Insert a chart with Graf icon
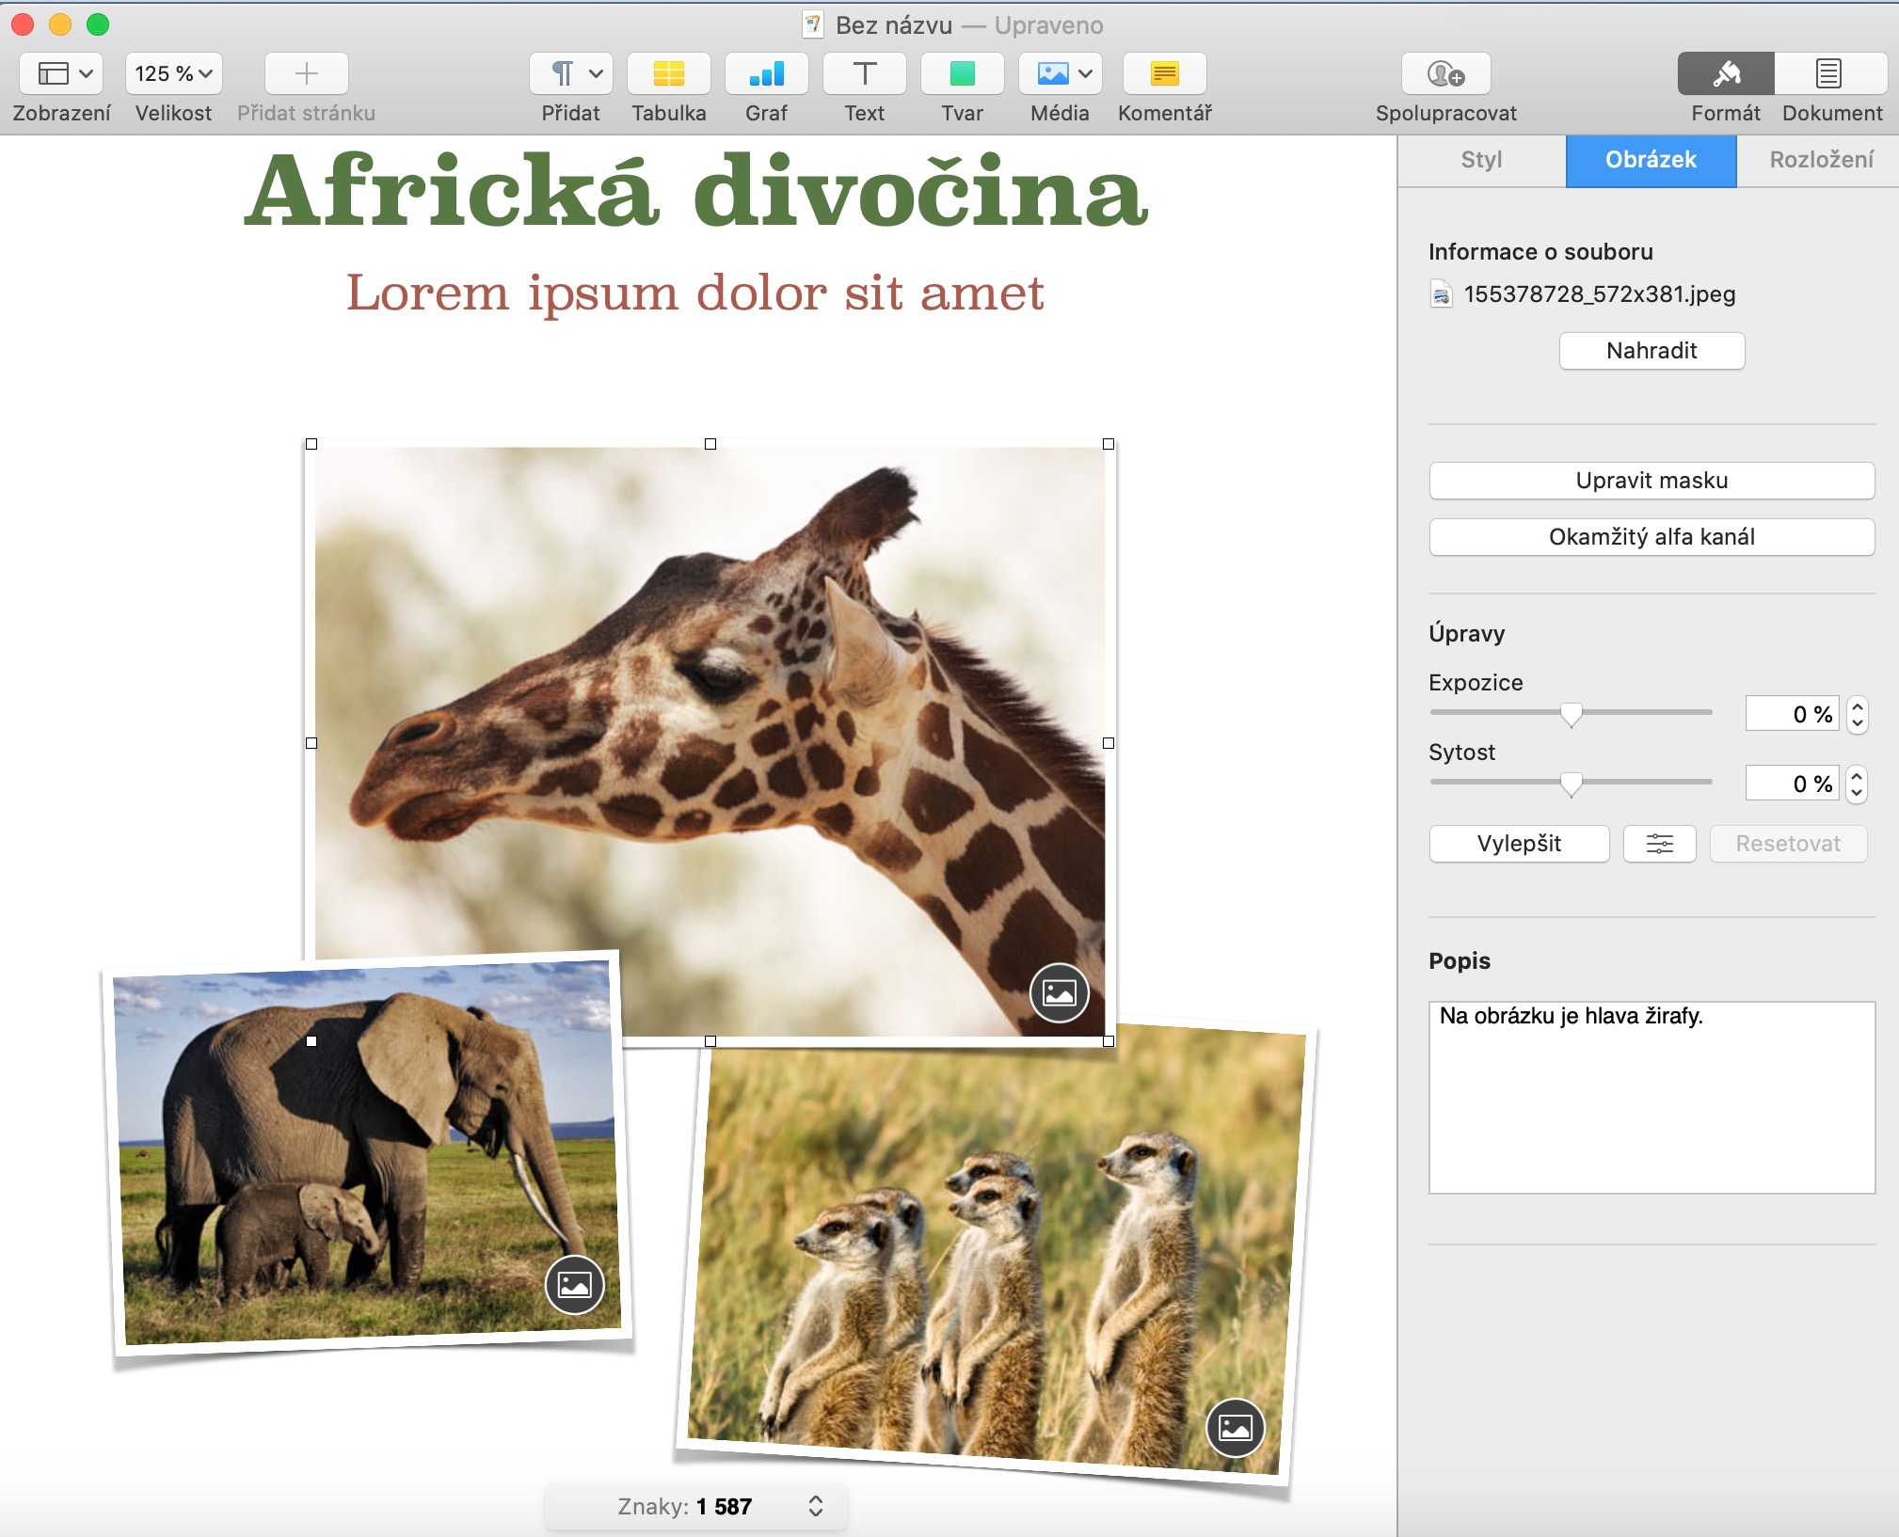This screenshot has width=1899, height=1537. point(766,73)
